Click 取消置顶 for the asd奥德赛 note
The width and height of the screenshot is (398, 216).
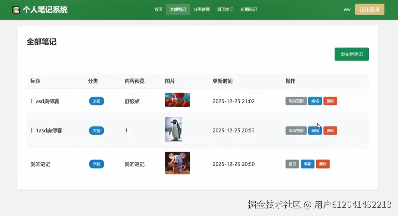click(296, 101)
